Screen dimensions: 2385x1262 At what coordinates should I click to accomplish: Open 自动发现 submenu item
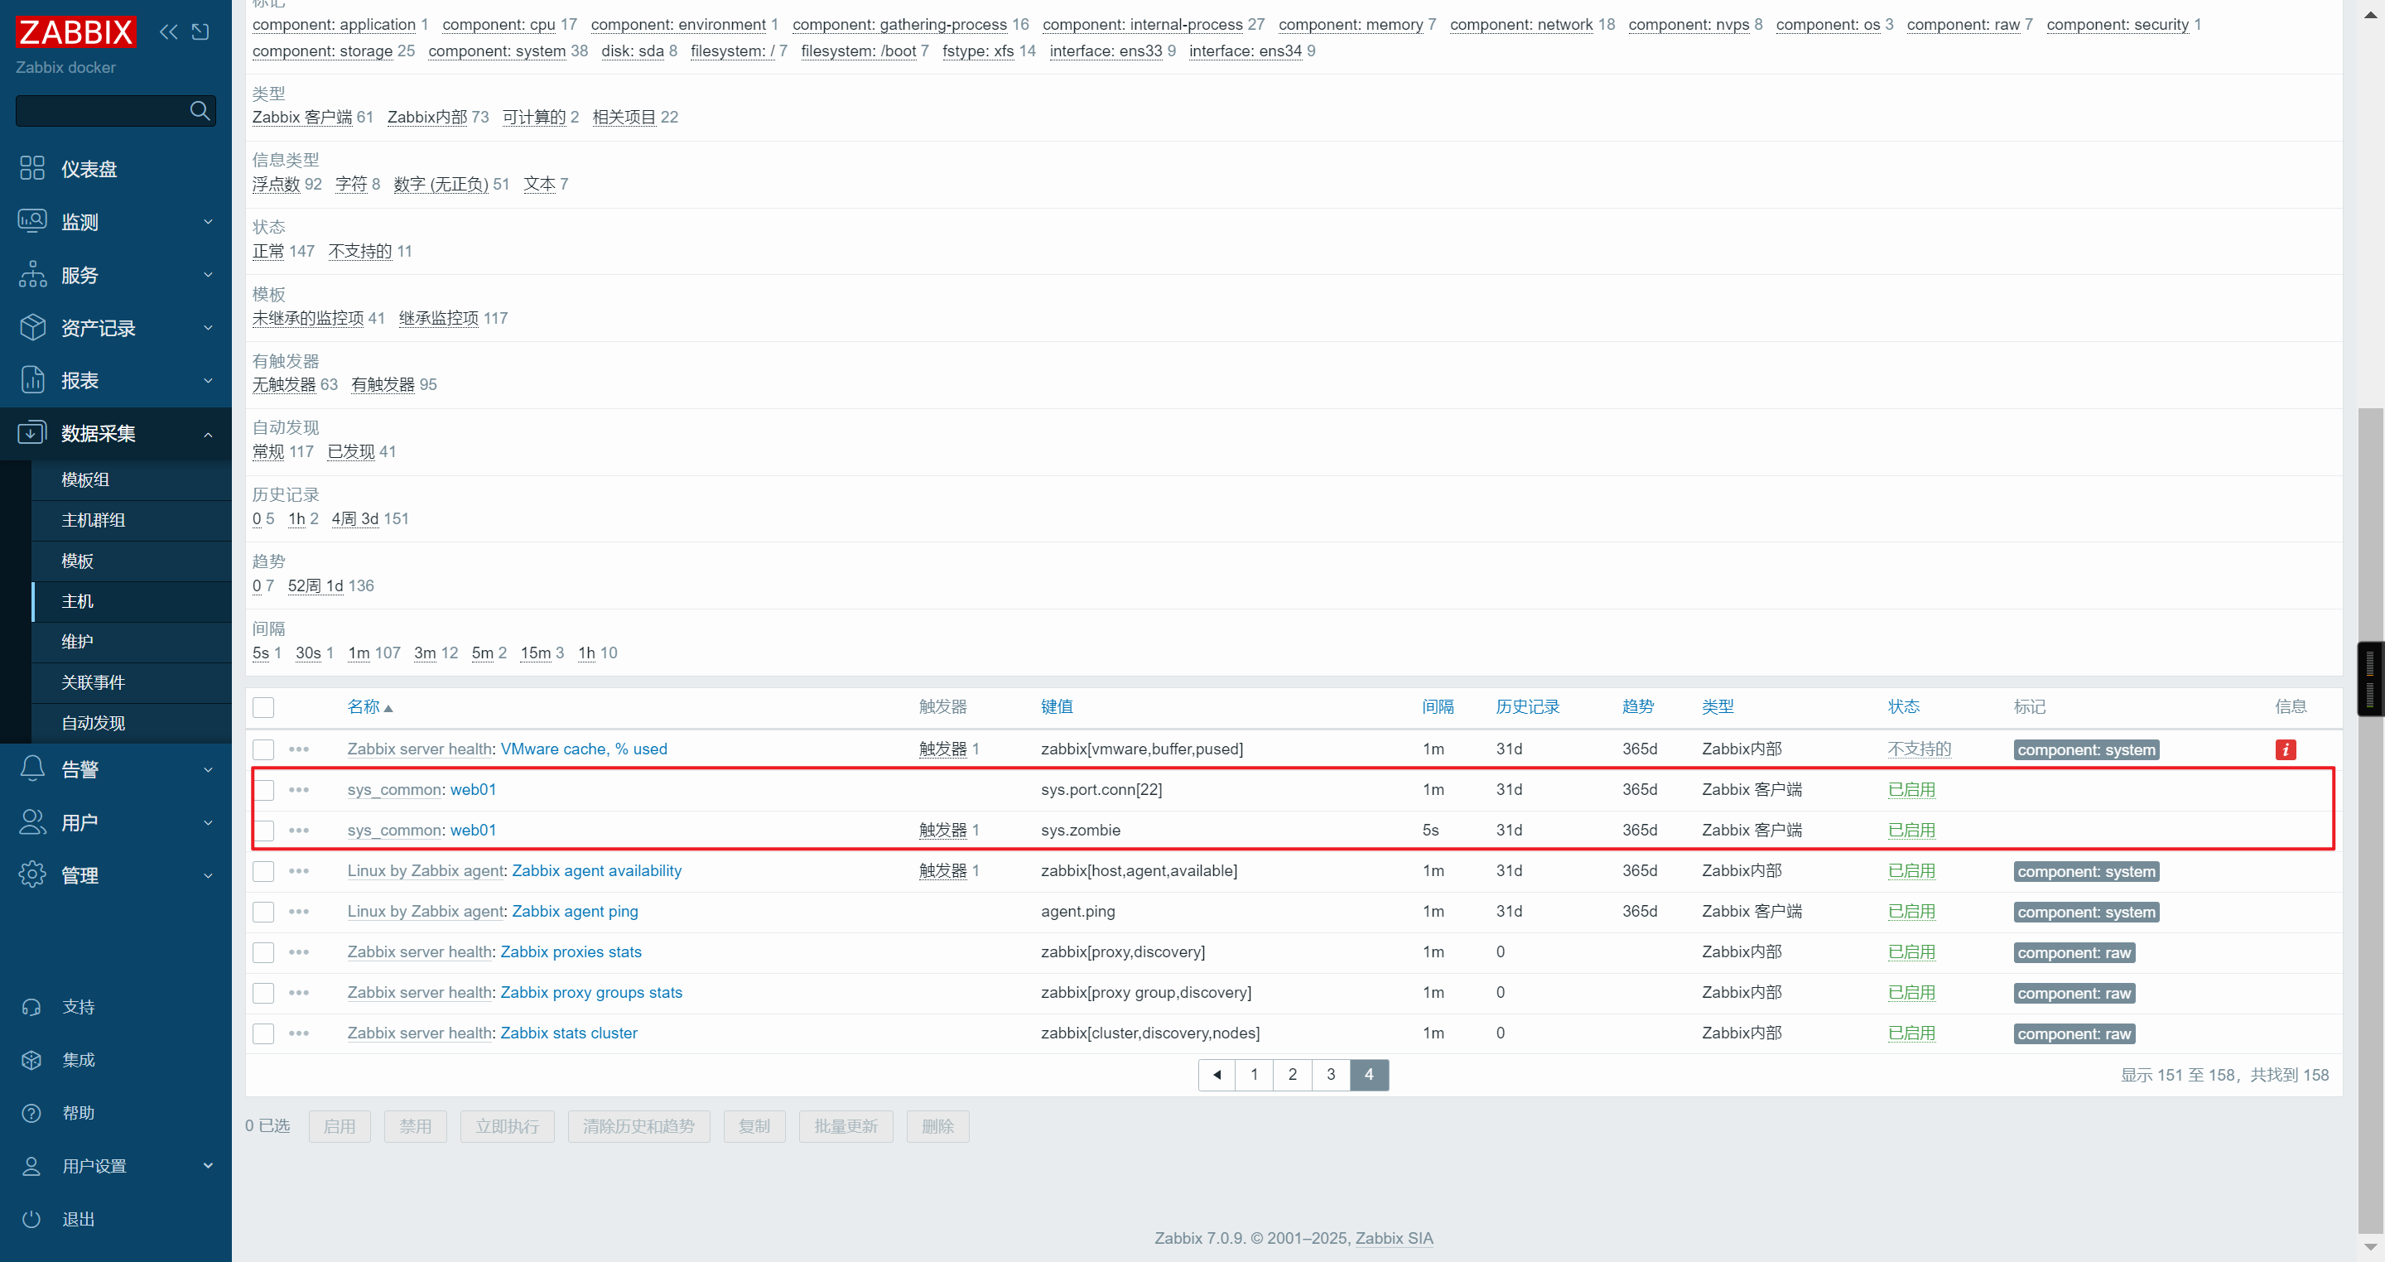[x=132, y=723]
